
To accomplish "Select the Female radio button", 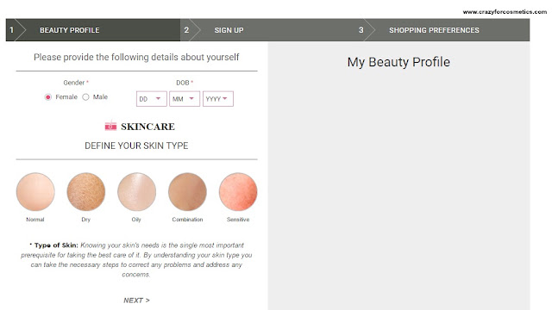I will tap(48, 97).
